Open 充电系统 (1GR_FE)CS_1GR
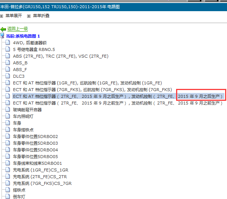The height and width of the screenshot is (199, 227). click(40, 170)
